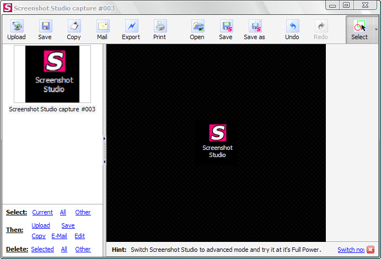Click the blue floppy Save icon next to Upload
The width and height of the screenshot is (381, 259).
click(x=45, y=26)
